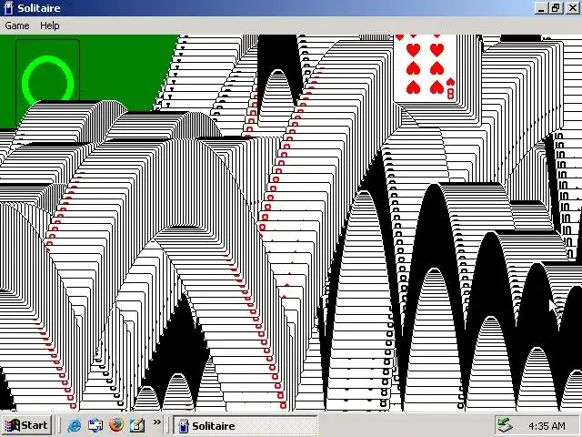Image resolution: width=582 pixels, height=437 pixels.
Task: Close the Solitaire window
Action: click(x=572, y=8)
